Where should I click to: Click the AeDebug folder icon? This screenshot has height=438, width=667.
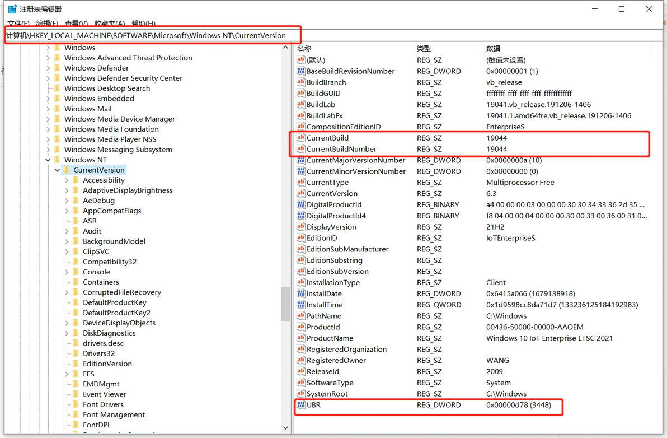tap(76, 201)
